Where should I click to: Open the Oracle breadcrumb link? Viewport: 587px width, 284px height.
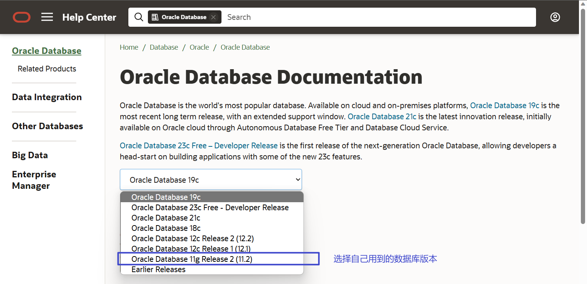coord(199,47)
